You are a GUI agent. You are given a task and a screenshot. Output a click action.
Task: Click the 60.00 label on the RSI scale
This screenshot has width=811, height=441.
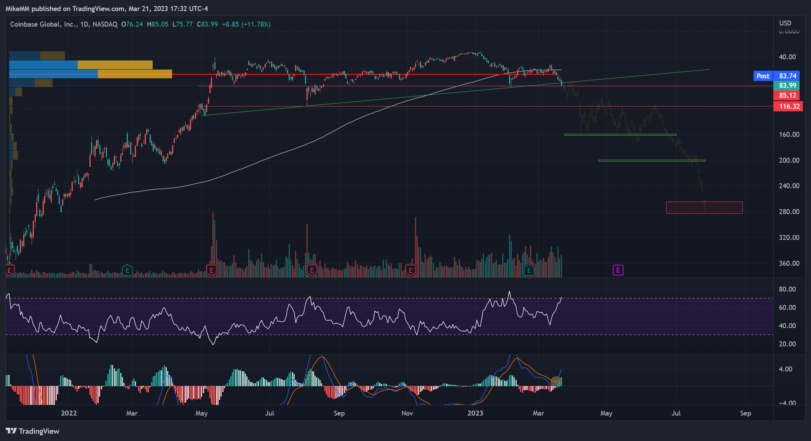click(x=787, y=308)
